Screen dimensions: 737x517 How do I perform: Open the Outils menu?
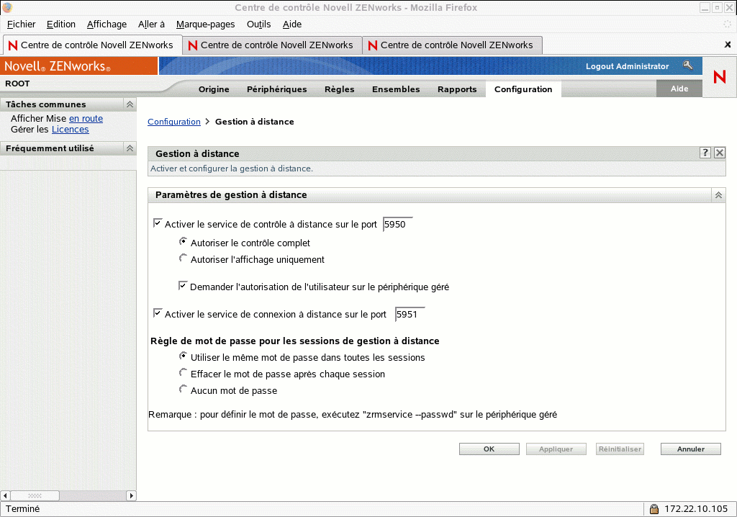pyautogui.click(x=258, y=24)
